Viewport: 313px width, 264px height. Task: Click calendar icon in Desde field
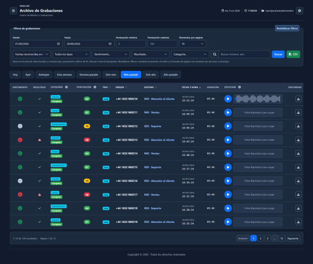(x=59, y=44)
